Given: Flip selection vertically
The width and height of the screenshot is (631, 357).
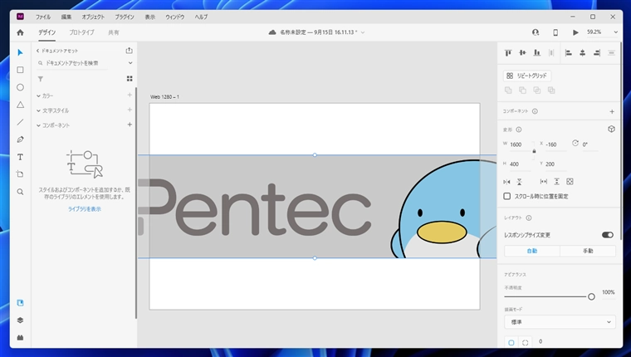Looking at the screenshot, I should click(520, 182).
